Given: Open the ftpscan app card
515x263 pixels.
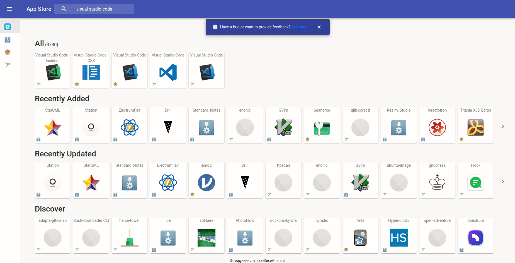Looking at the screenshot, I should coord(283,180).
